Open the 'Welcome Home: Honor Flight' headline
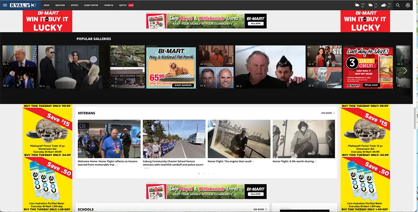This screenshot has height=212, width=418. [108, 163]
